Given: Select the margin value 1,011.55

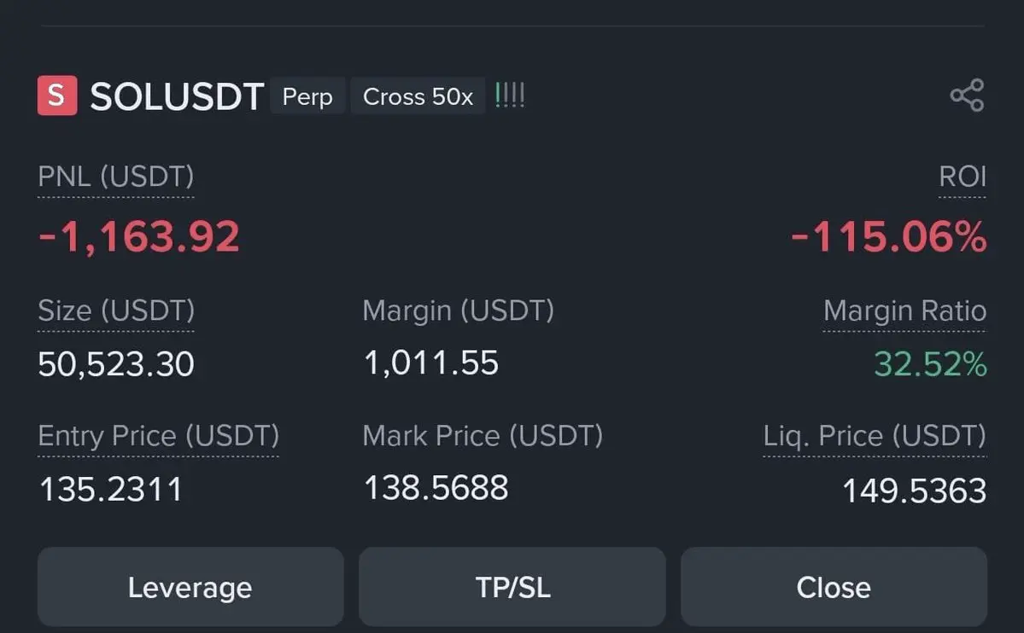Looking at the screenshot, I should tap(431, 363).
